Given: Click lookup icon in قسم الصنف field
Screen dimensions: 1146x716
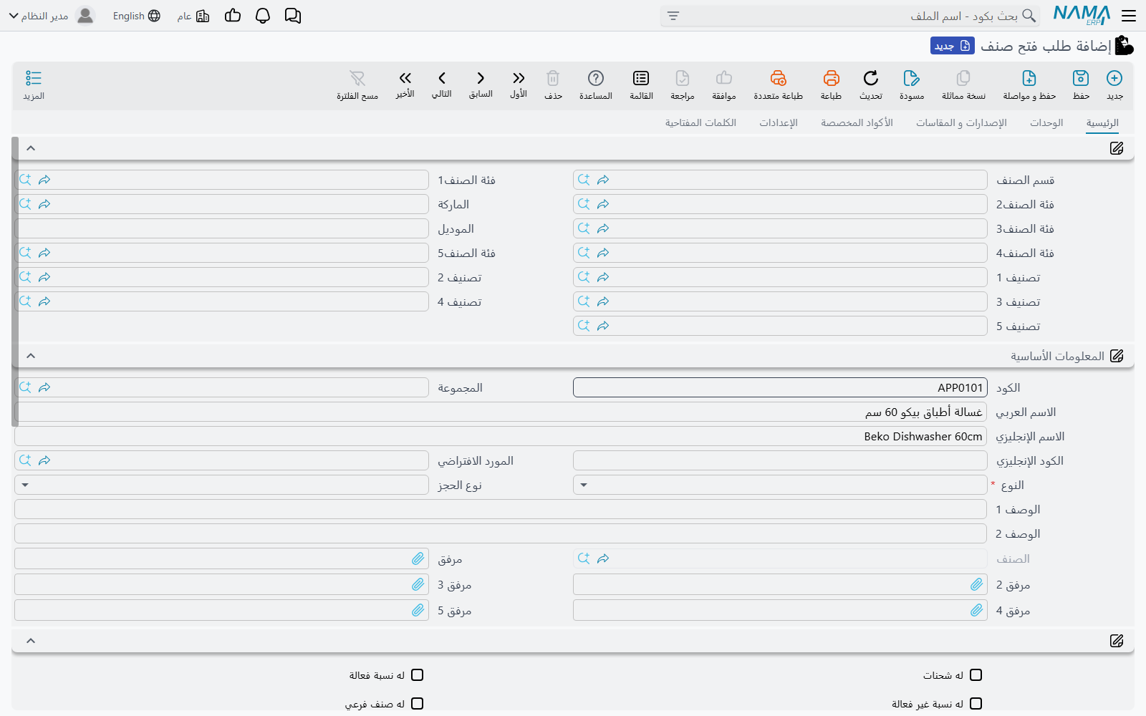Looking at the screenshot, I should (x=584, y=180).
